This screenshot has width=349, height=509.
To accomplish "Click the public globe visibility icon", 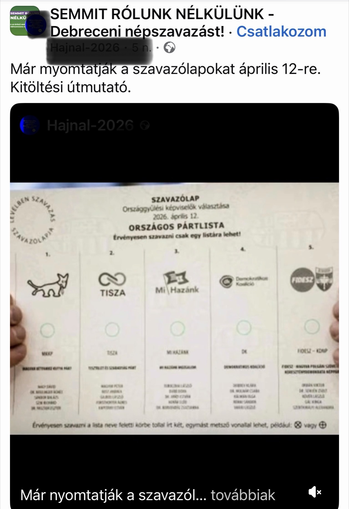I will coord(170,48).
